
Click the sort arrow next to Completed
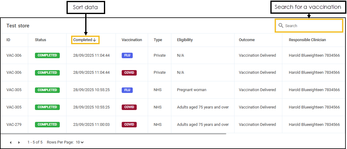pyautogui.click(x=95, y=40)
